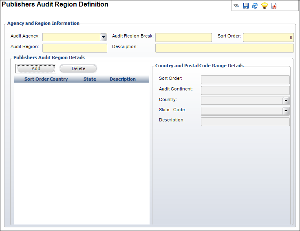This screenshot has height=231, width=300.
Task: Open the Audit Agency dropdown arrow
Action: point(103,37)
